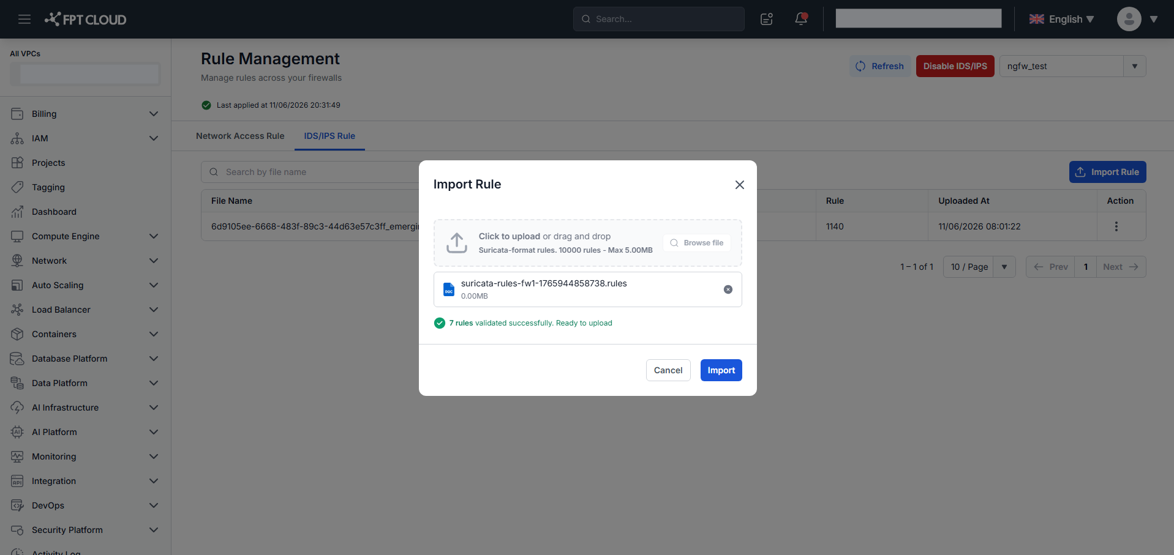The height and width of the screenshot is (555, 1174).
Task: Click the top Search field
Action: [x=659, y=19]
